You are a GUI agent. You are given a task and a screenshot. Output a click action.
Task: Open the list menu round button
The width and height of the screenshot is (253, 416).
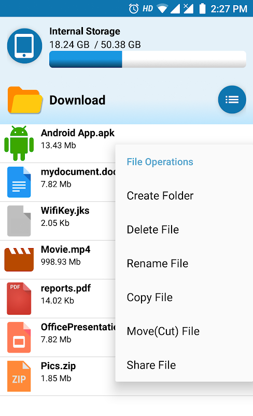point(232,99)
